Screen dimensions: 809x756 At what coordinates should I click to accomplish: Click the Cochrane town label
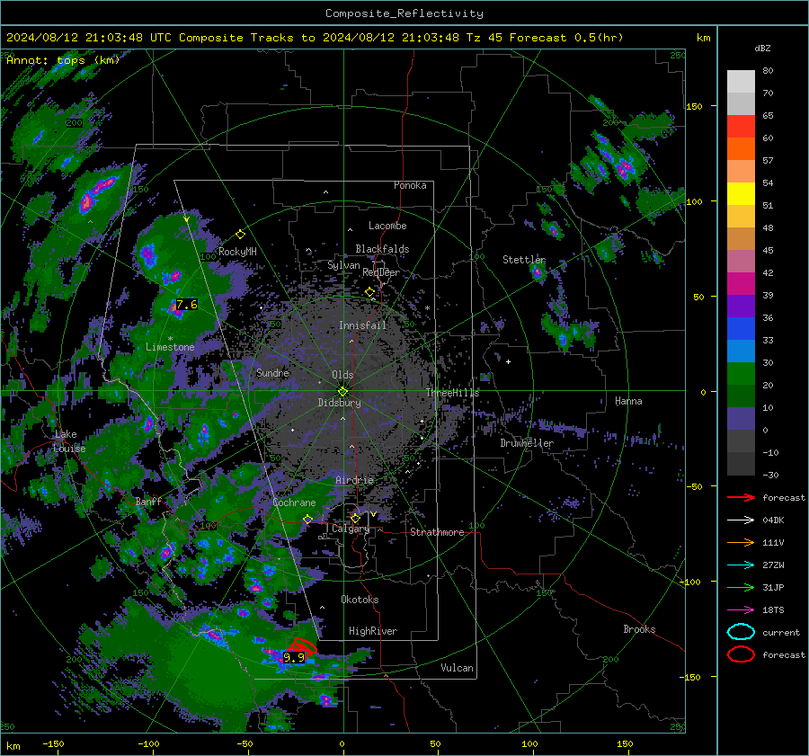tap(294, 503)
